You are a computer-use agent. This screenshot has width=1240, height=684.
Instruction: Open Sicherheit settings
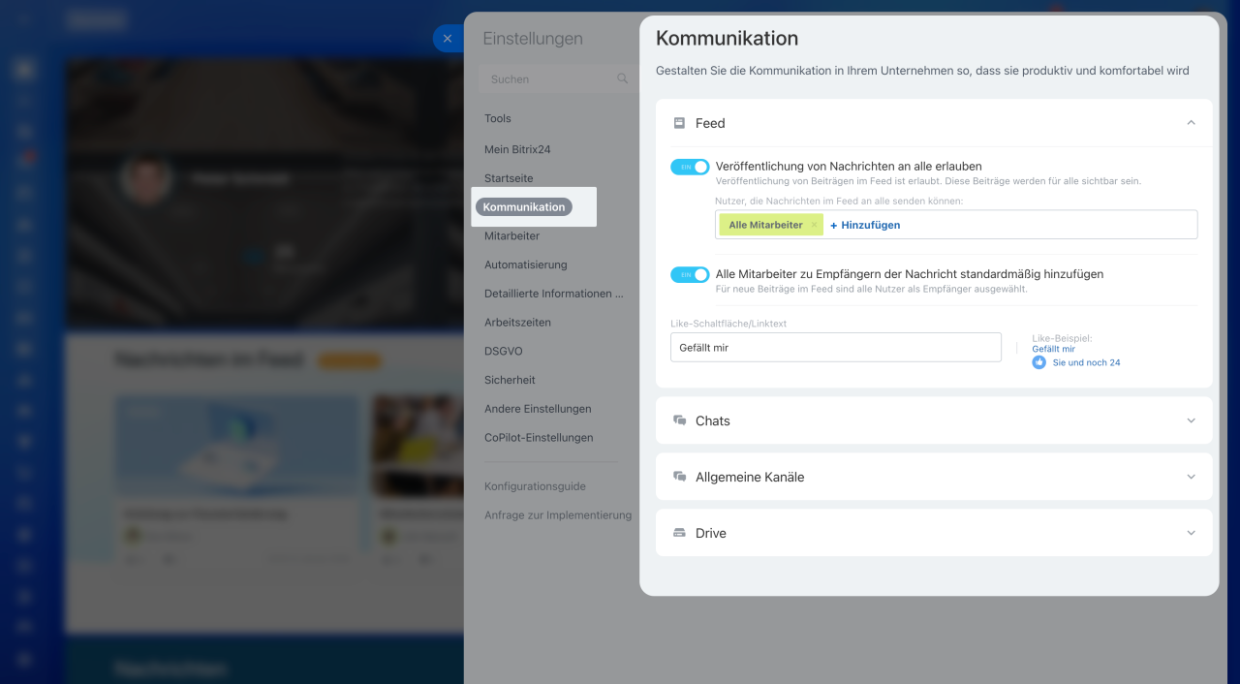[x=510, y=380]
